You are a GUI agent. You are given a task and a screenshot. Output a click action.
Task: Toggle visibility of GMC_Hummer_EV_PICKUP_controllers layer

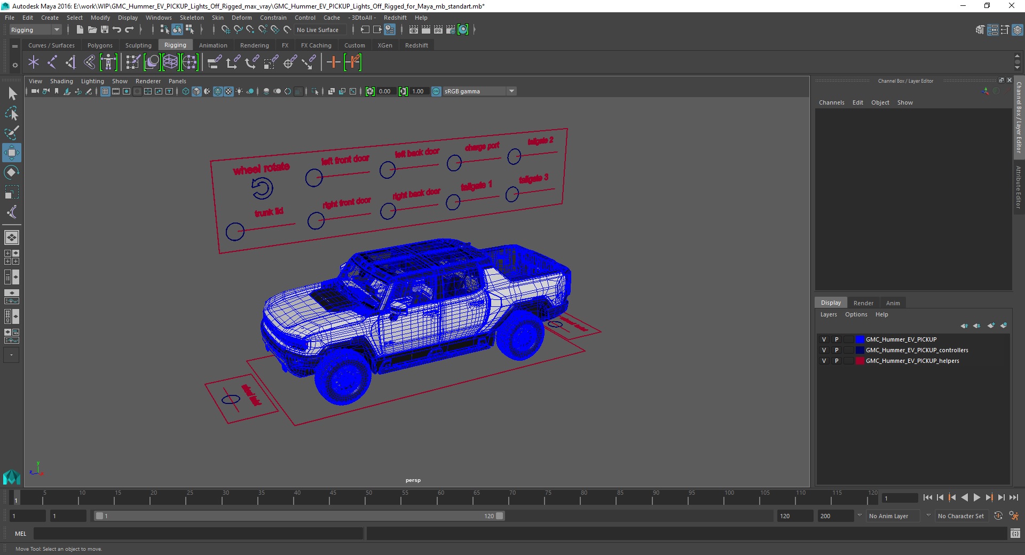point(824,350)
